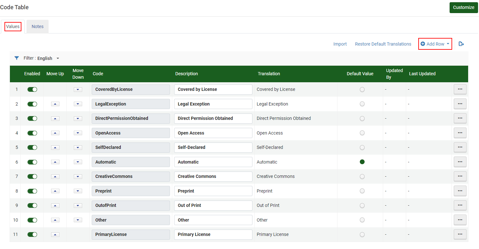Switch to the Notes tab

point(37,27)
